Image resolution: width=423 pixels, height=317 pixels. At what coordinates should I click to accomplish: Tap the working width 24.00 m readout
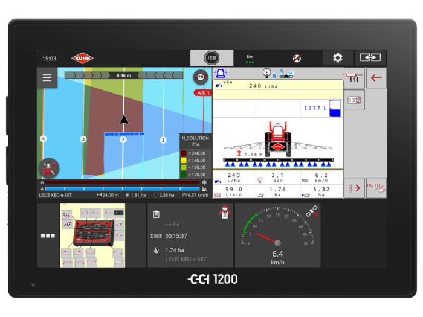click(108, 195)
